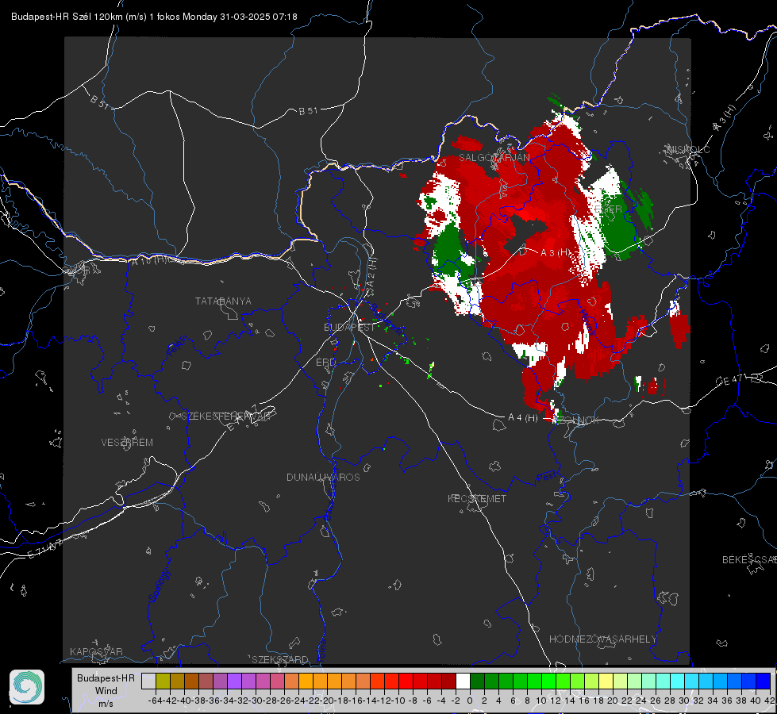The width and height of the screenshot is (777, 714).
Task: Select the white swatch between -2 and 0
Action: coord(463,681)
